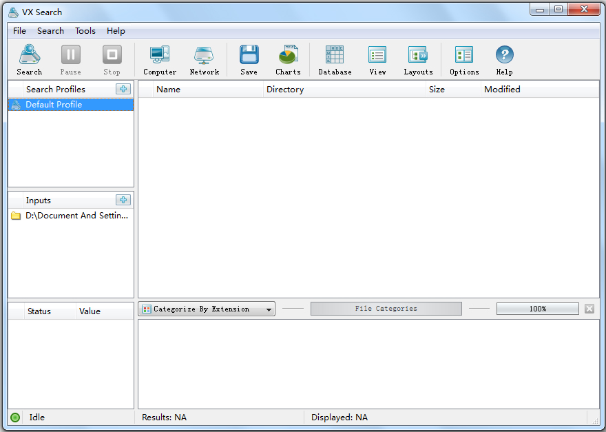The image size is (606, 432).
Task: Expand the Categorize By Extension dropdown
Action: (269, 309)
